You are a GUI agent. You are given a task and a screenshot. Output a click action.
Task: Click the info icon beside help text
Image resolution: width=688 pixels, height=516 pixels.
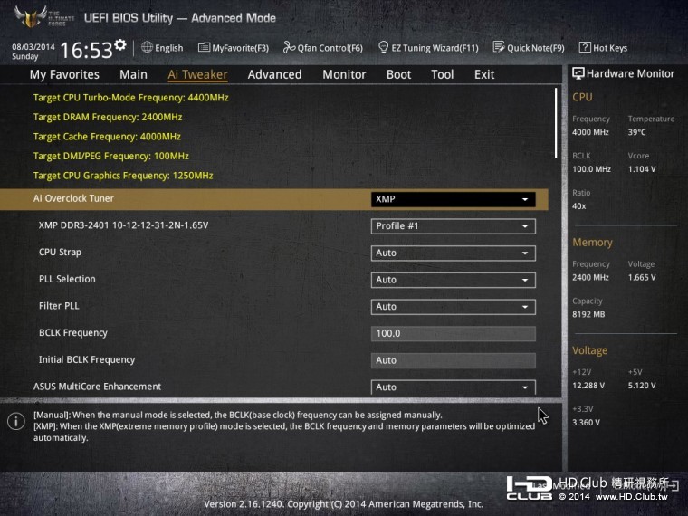tap(15, 421)
